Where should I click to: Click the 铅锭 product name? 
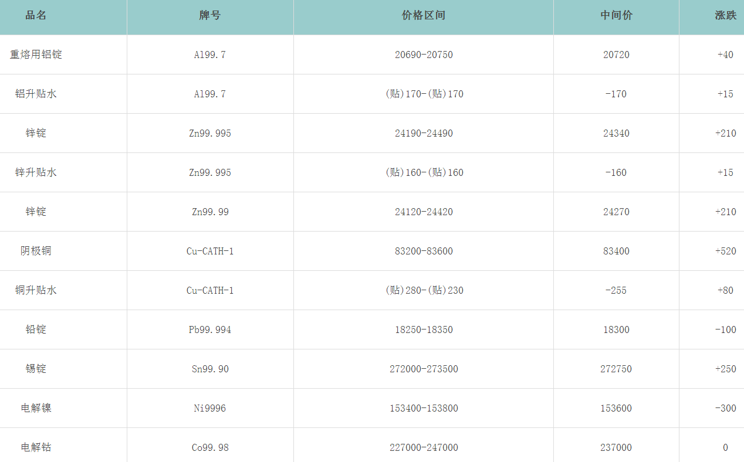(36, 329)
